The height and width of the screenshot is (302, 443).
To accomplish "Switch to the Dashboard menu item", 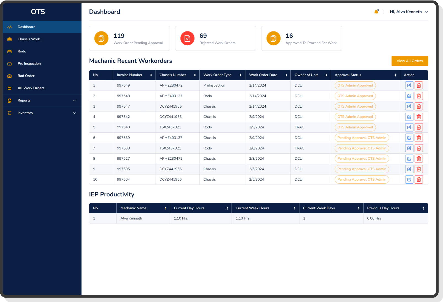I will pos(26,27).
